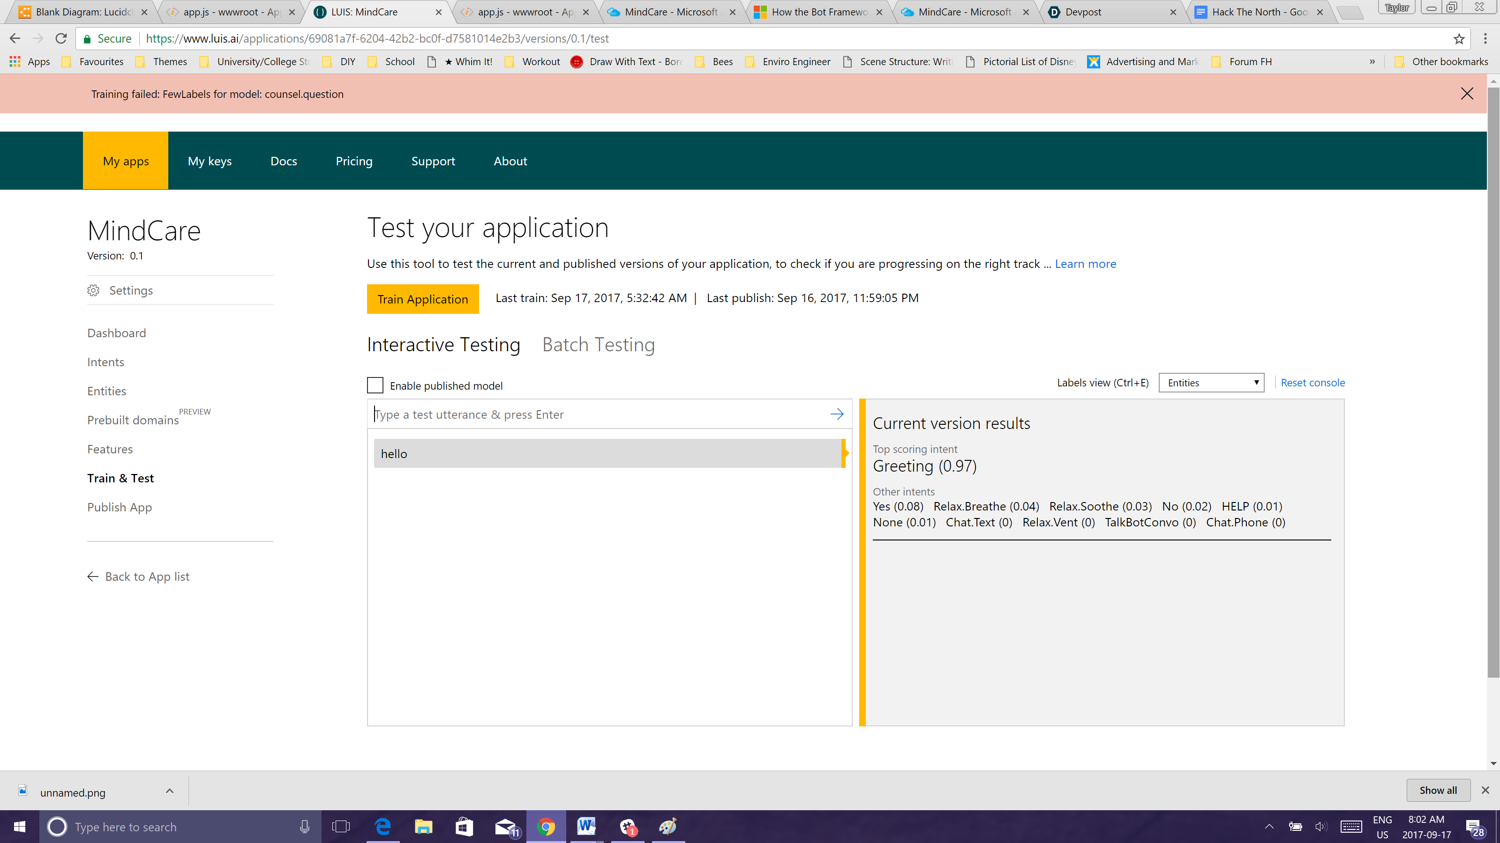Click the submit arrow in utterance field
Image resolution: width=1500 pixels, height=843 pixels.
[x=837, y=414]
